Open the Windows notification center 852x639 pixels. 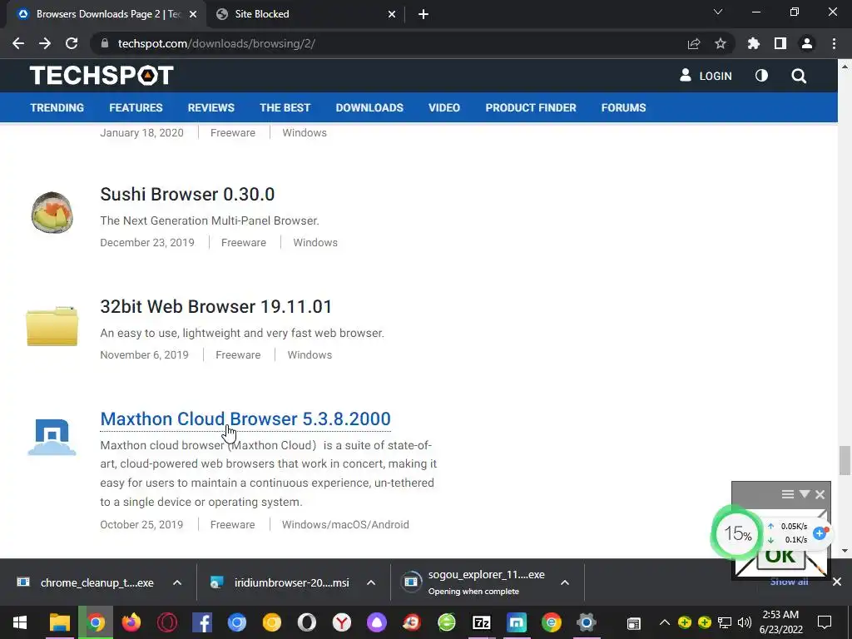[825, 622]
